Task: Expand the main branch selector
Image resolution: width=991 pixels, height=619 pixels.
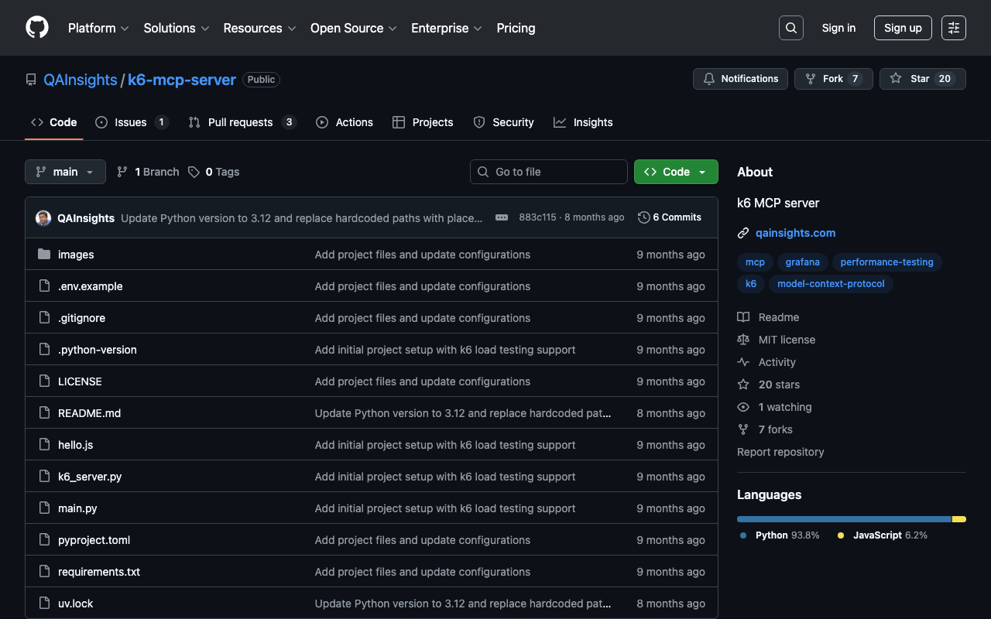Action: pyautogui.click(x=65, y=172)
